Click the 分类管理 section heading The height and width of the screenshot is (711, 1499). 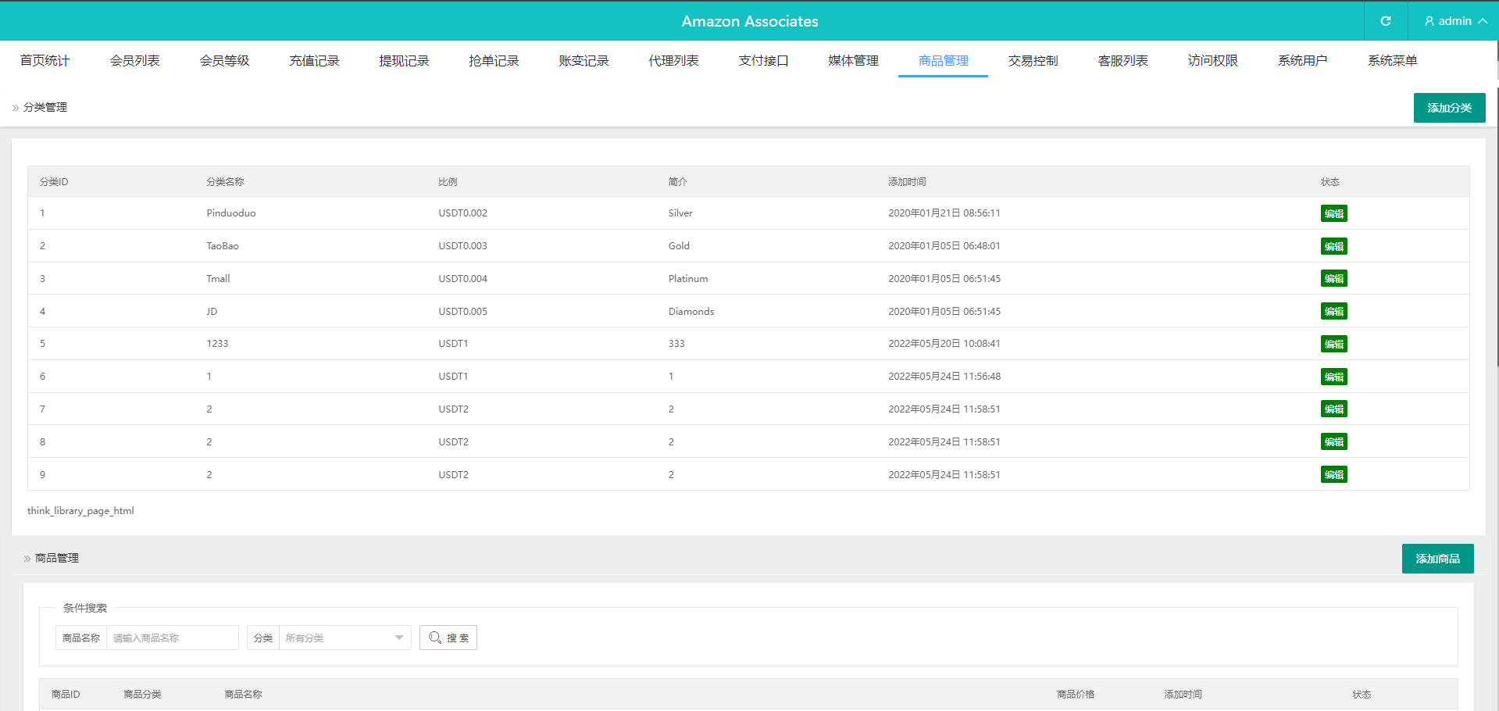click(45, 107)
